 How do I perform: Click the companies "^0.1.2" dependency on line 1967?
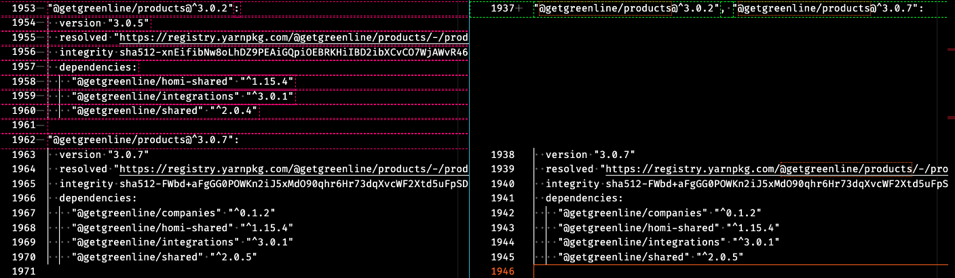point(174,213)
